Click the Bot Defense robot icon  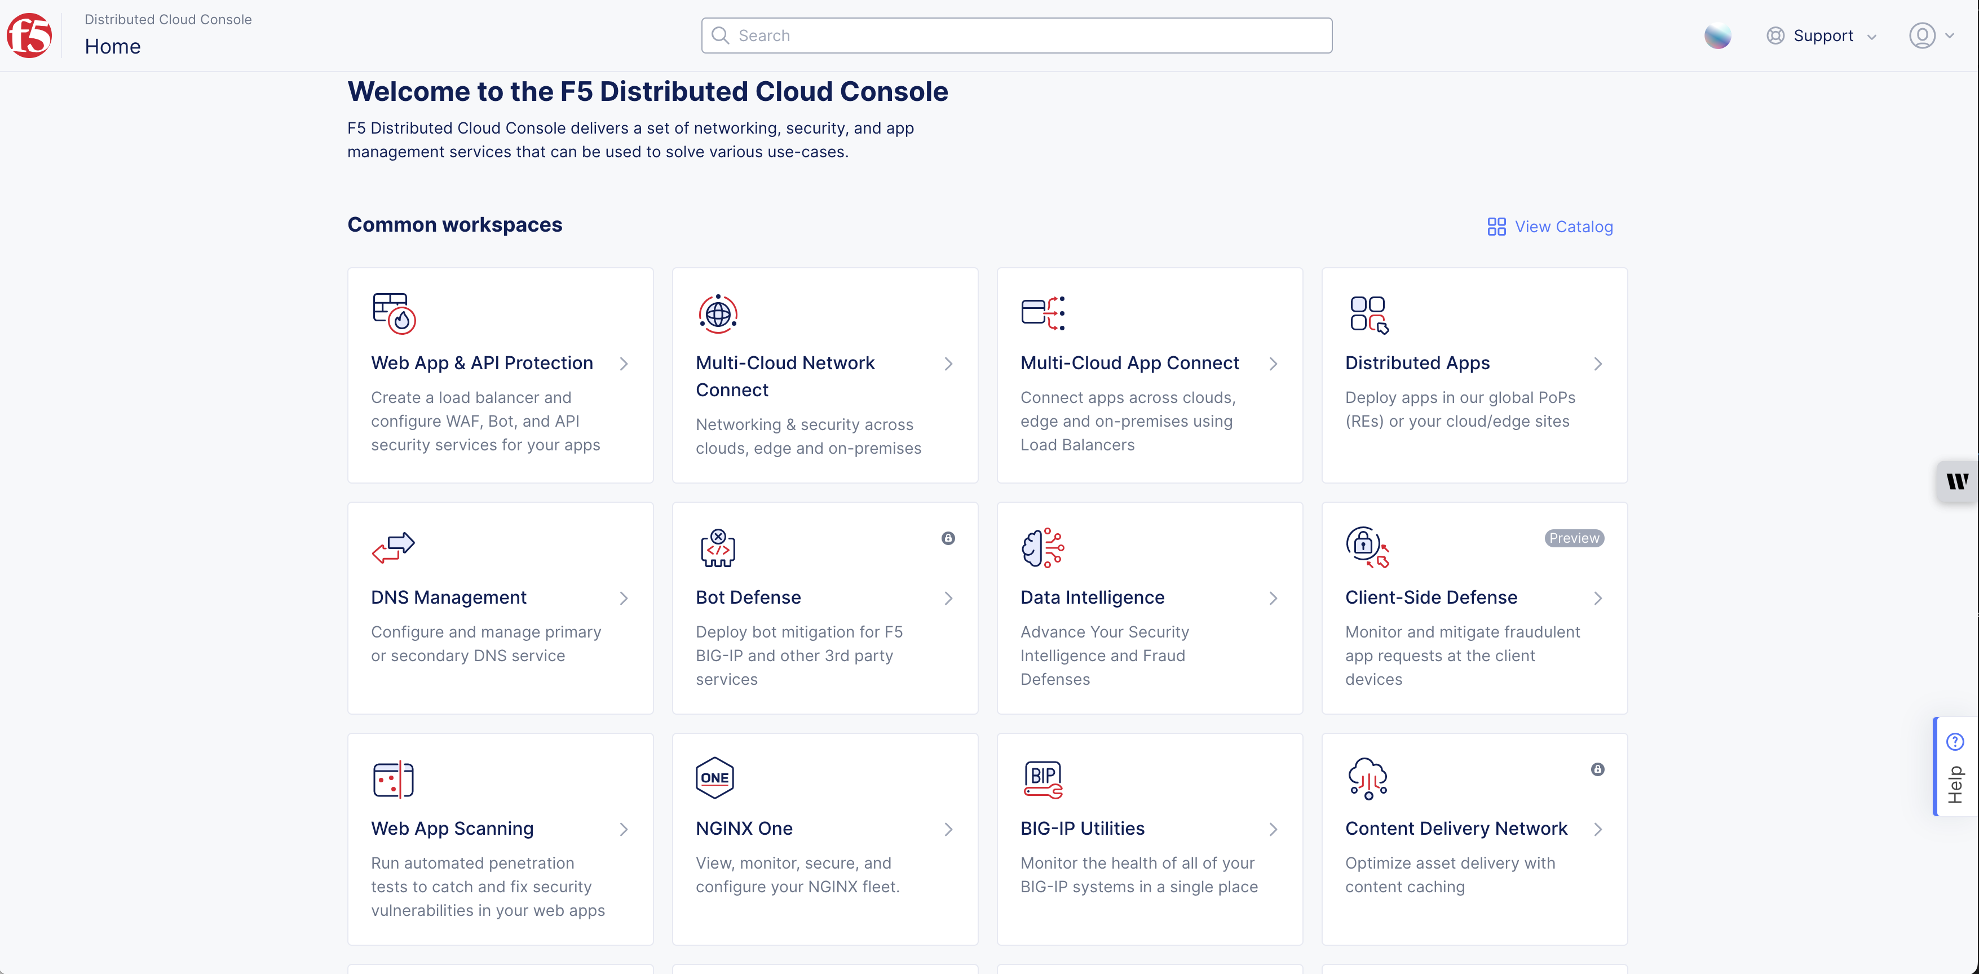point(718,548)
